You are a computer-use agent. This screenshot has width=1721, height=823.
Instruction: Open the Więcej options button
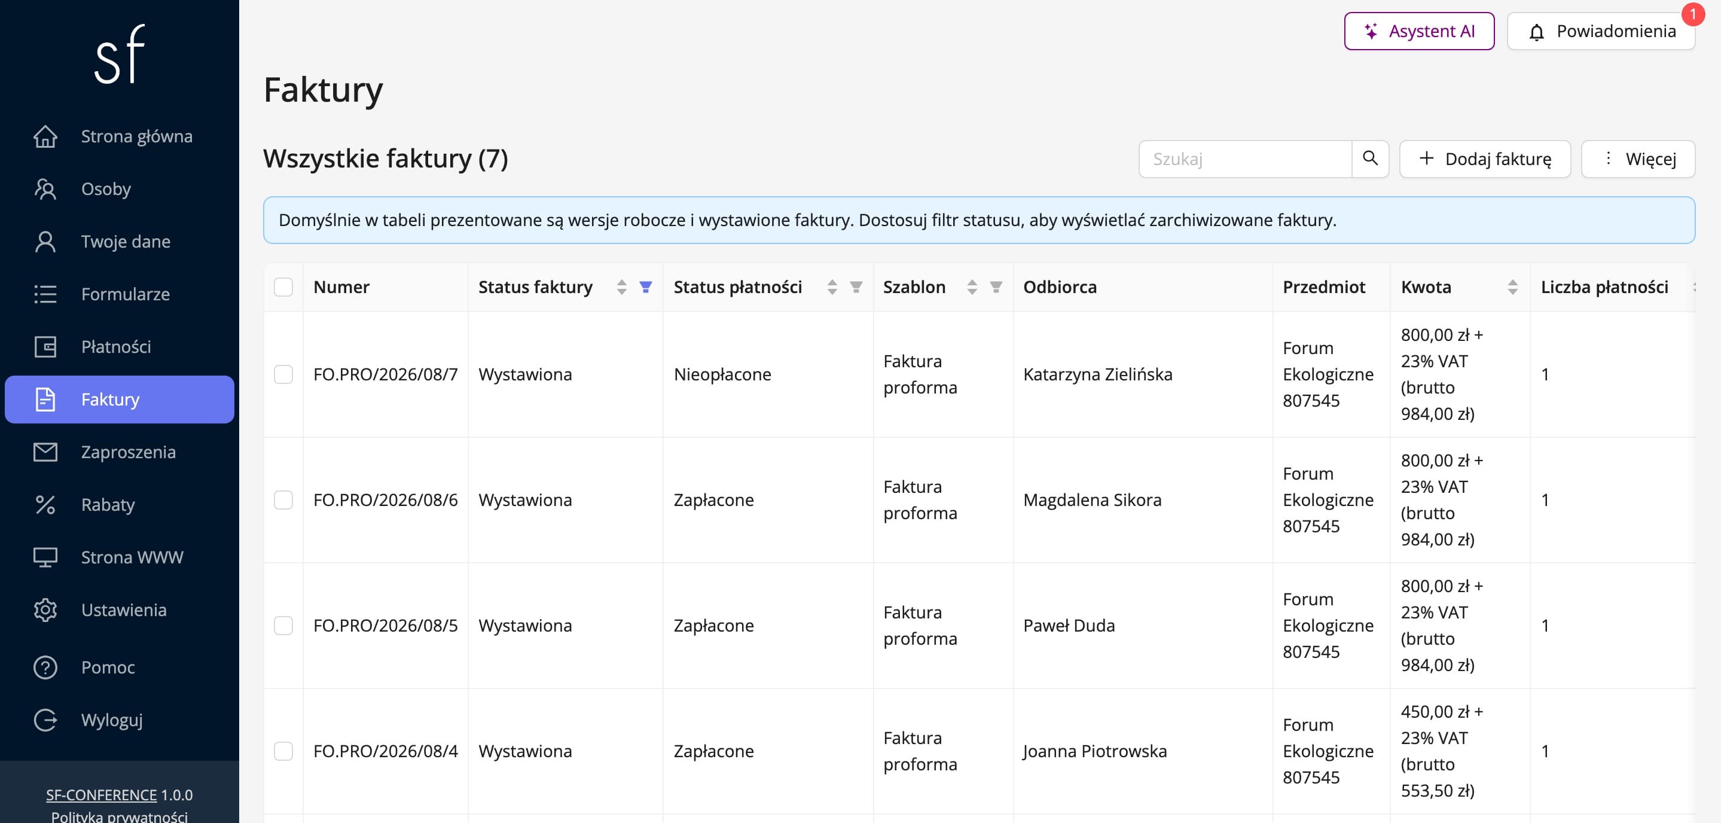point(1637,159)
